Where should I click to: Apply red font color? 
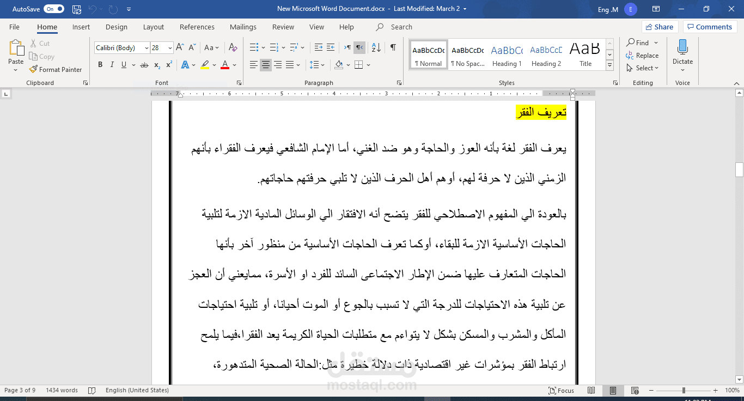[225, 65]
